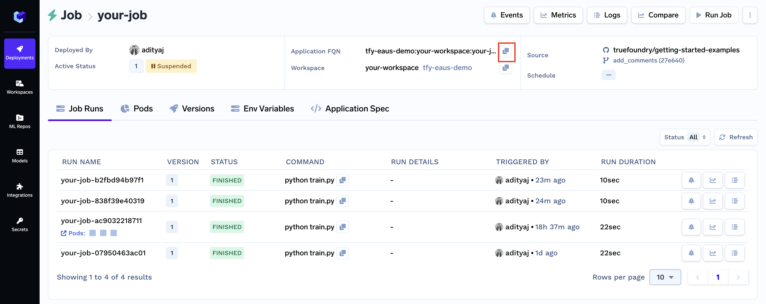Copy command for your-job-b2fbd94b97f1 run

[x=343, y=180]
